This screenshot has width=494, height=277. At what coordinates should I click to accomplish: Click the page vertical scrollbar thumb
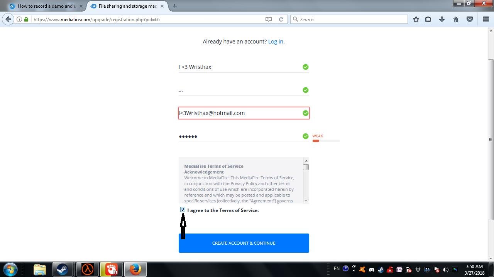[x=491, y=139]
